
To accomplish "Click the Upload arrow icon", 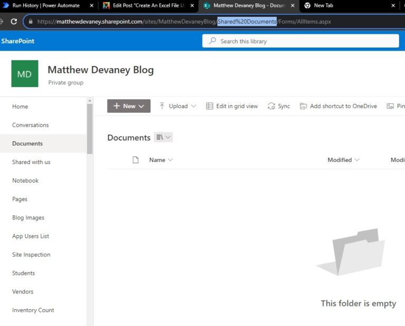I will (x=162, y=106).
